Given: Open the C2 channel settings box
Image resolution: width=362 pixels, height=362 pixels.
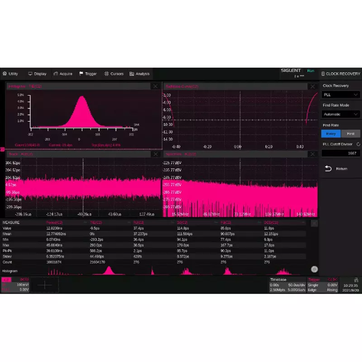Looking at the screenshot, I should (15, 285).
